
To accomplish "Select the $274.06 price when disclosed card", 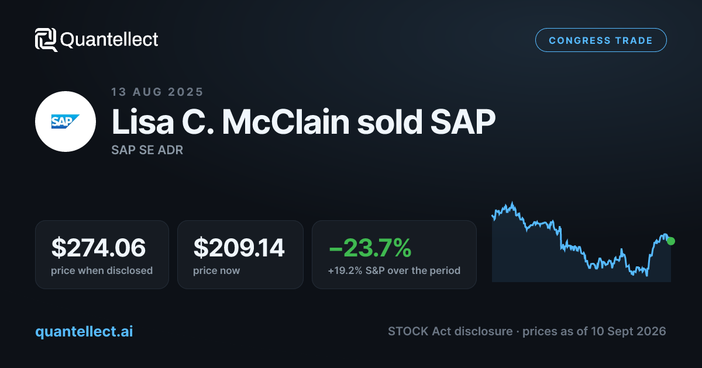I will click(x=102, y=255).
